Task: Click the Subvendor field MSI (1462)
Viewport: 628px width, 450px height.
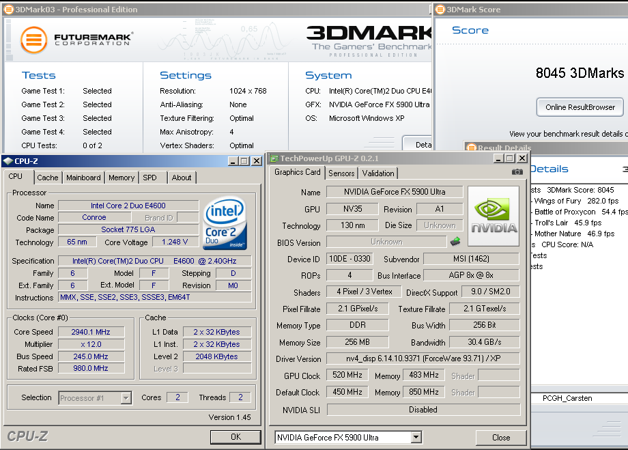Action: 471,259
